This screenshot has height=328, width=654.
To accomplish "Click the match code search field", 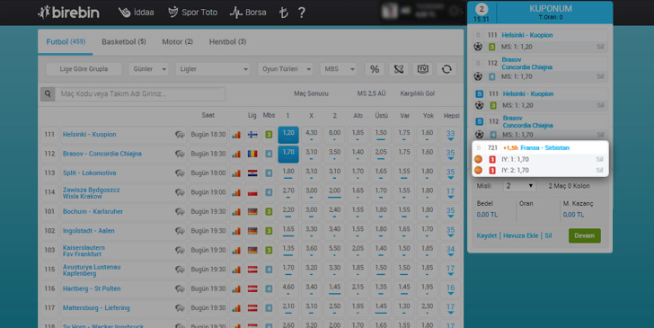I will 140,93.
